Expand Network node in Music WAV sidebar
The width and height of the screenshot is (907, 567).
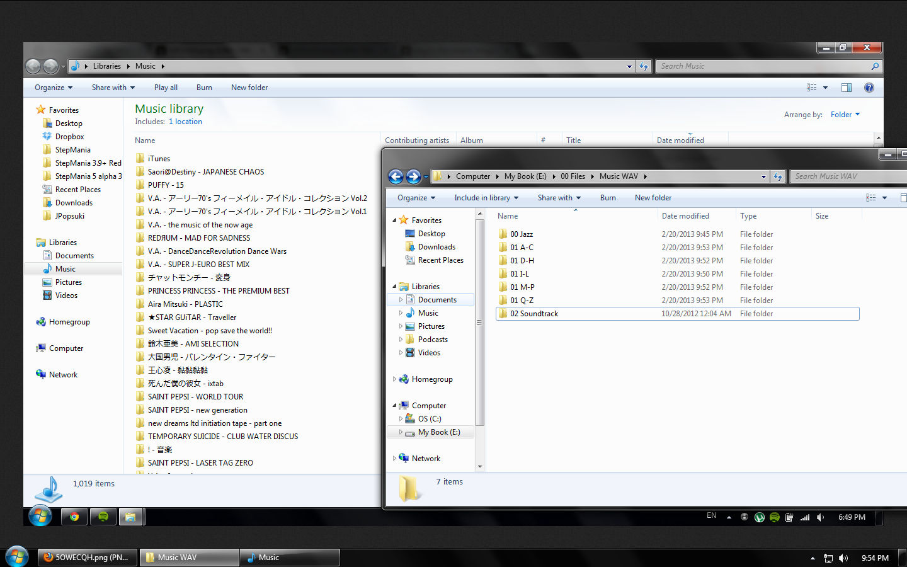395,459
